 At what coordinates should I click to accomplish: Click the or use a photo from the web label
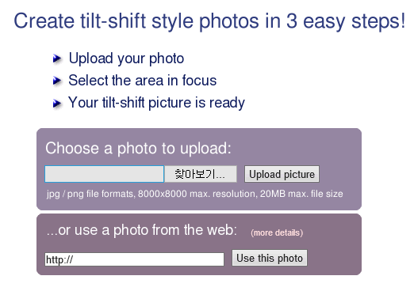tap(141, 230)
